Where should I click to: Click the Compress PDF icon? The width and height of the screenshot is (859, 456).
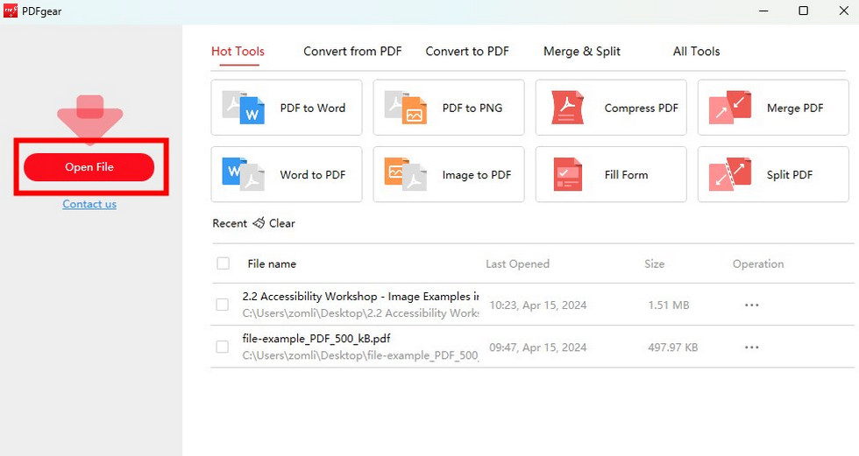coord(568,108)
